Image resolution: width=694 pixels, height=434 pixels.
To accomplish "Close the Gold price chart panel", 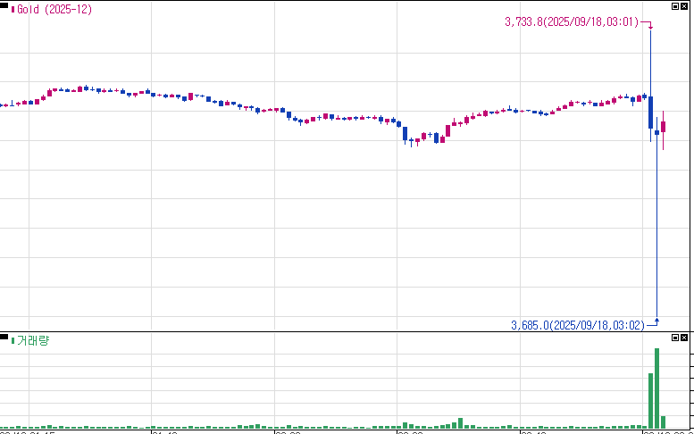I will click(x=684, y=6).
